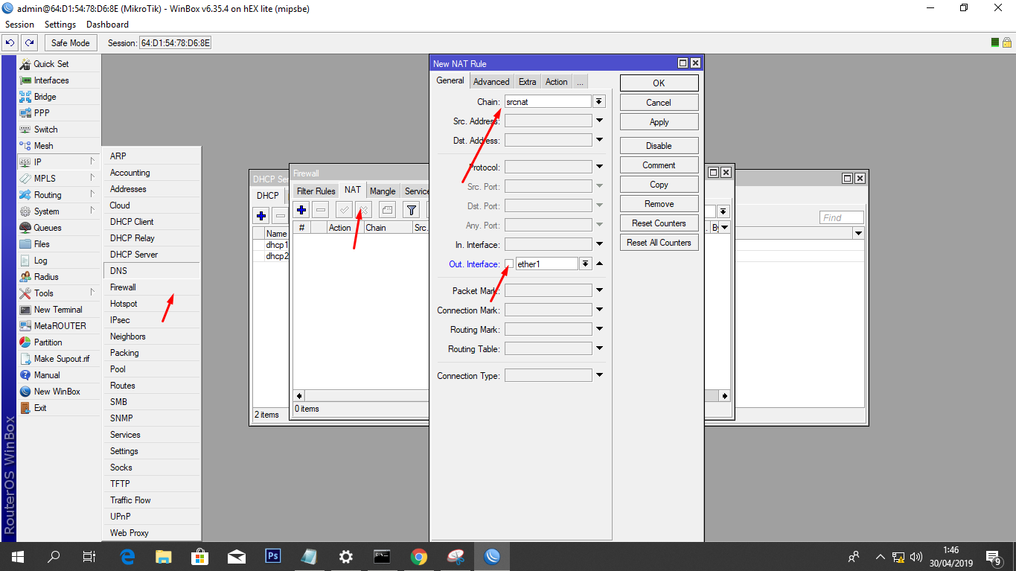Open the Session menu

coord(20,25)
